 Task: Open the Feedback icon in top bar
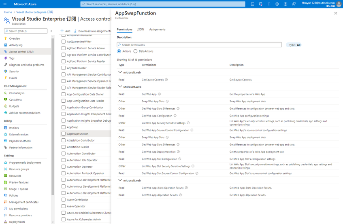294,4
